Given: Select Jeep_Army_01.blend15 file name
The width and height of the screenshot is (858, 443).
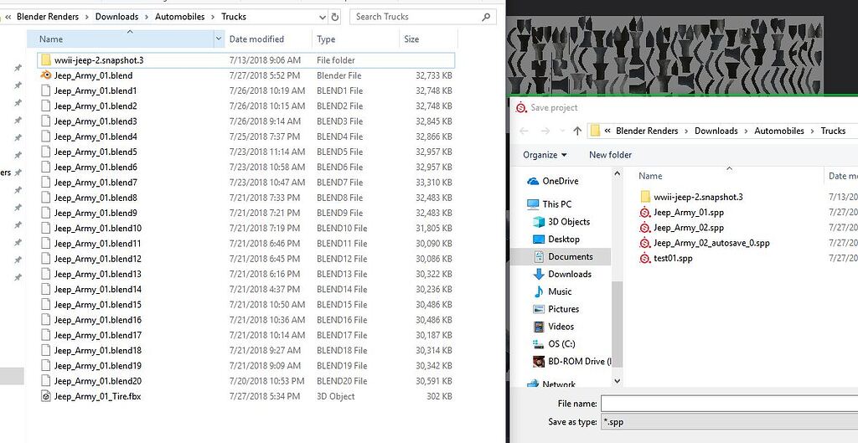Looking at the screenshot, I should pos(98,305).
